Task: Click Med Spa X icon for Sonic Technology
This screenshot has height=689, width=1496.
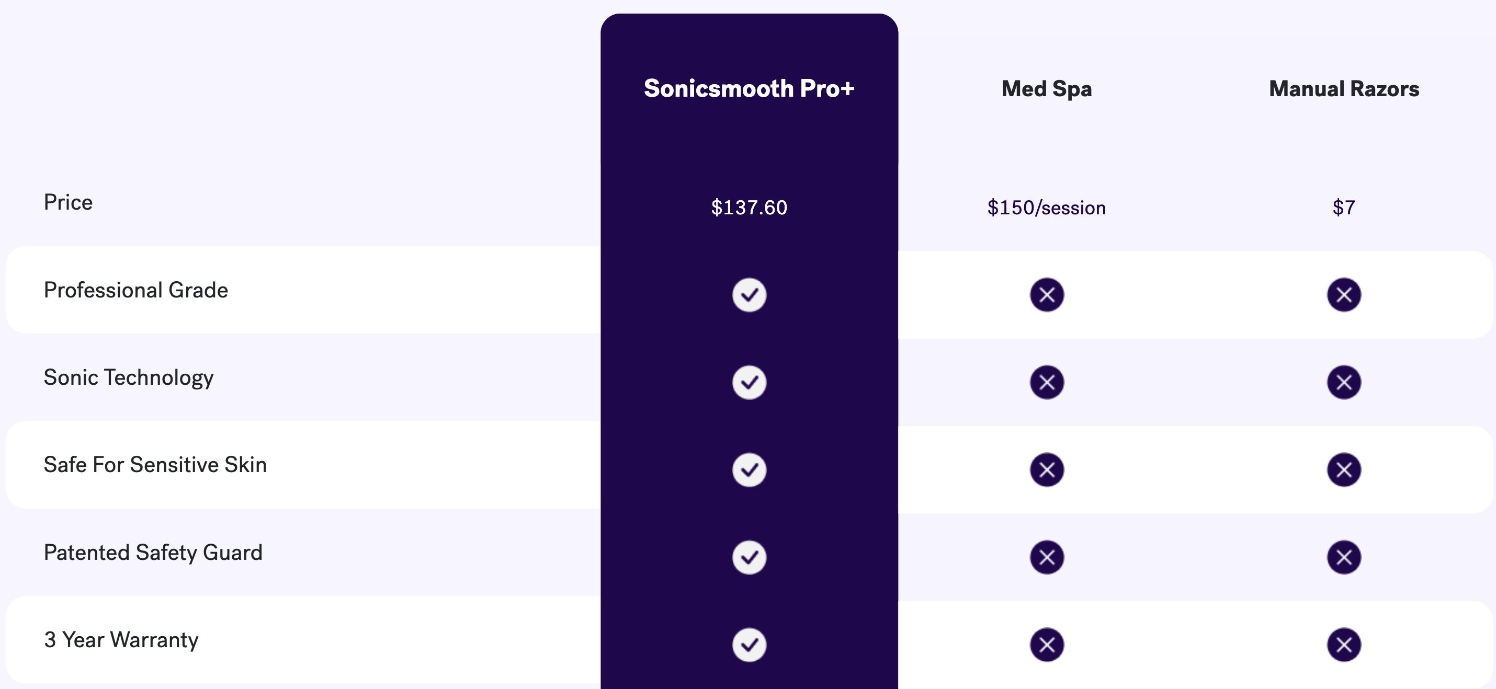Action: [1047, 382]
